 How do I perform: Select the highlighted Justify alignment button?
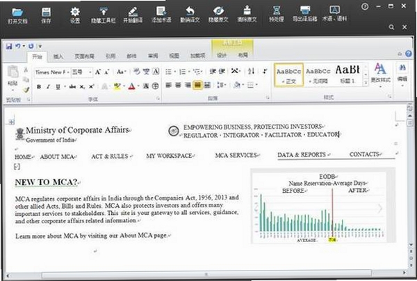[x=197, y=85]
